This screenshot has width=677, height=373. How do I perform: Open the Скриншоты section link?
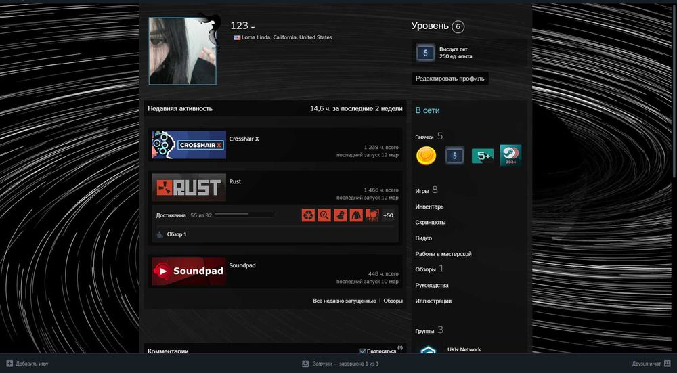coord(431,222)
